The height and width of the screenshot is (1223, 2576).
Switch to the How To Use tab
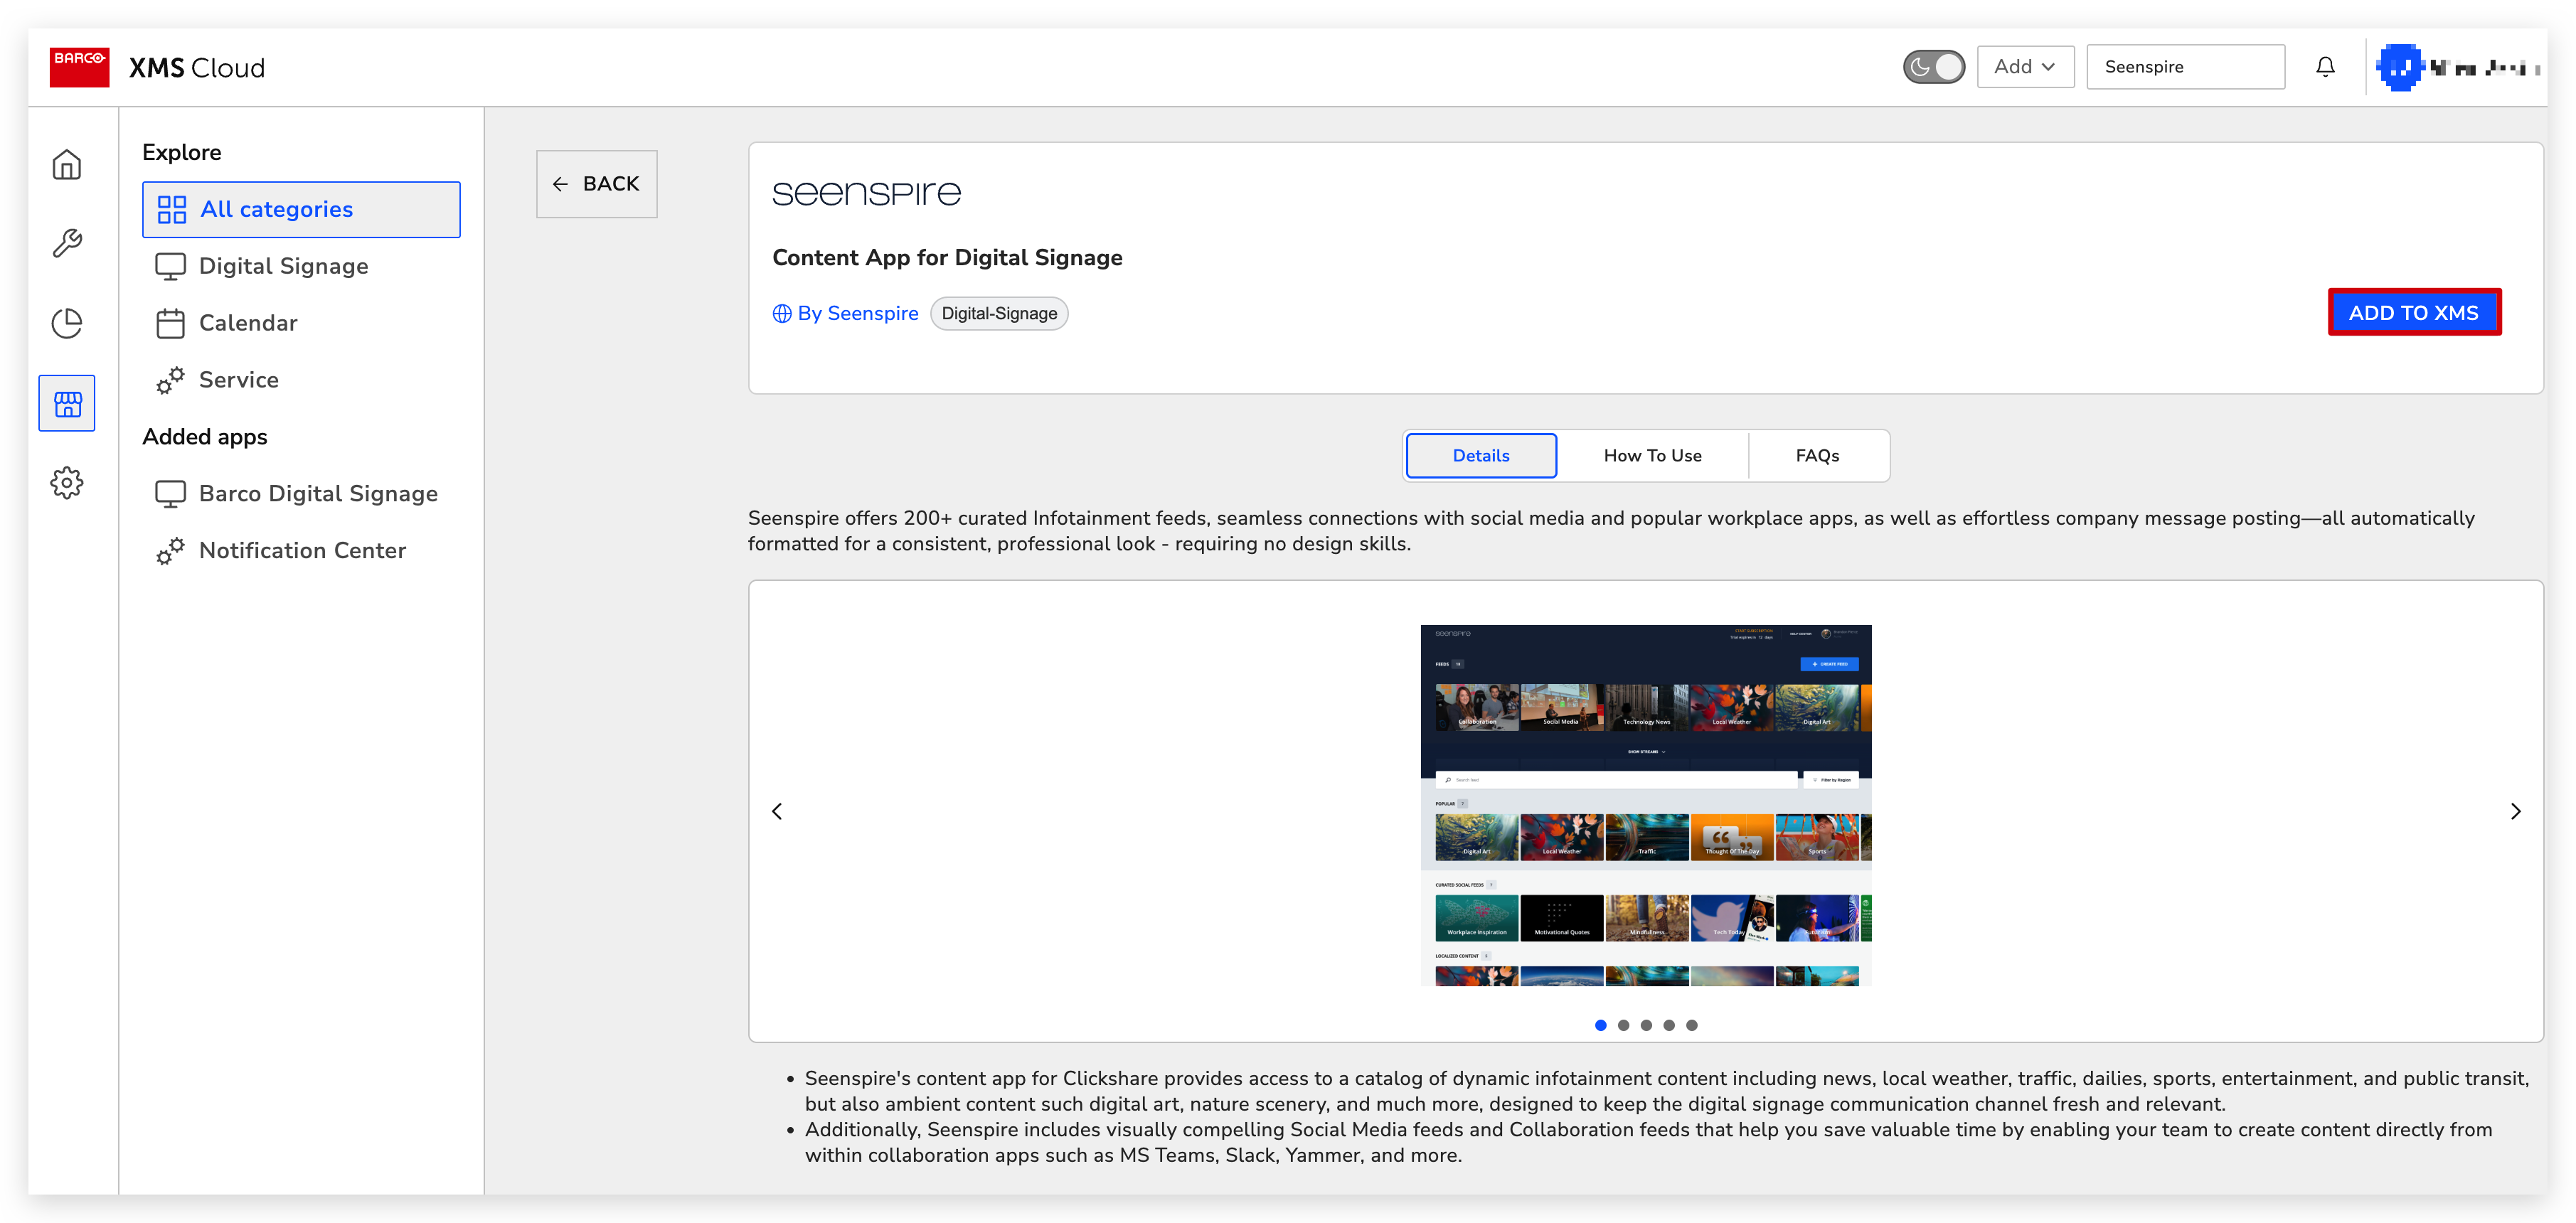(1652, 456)
